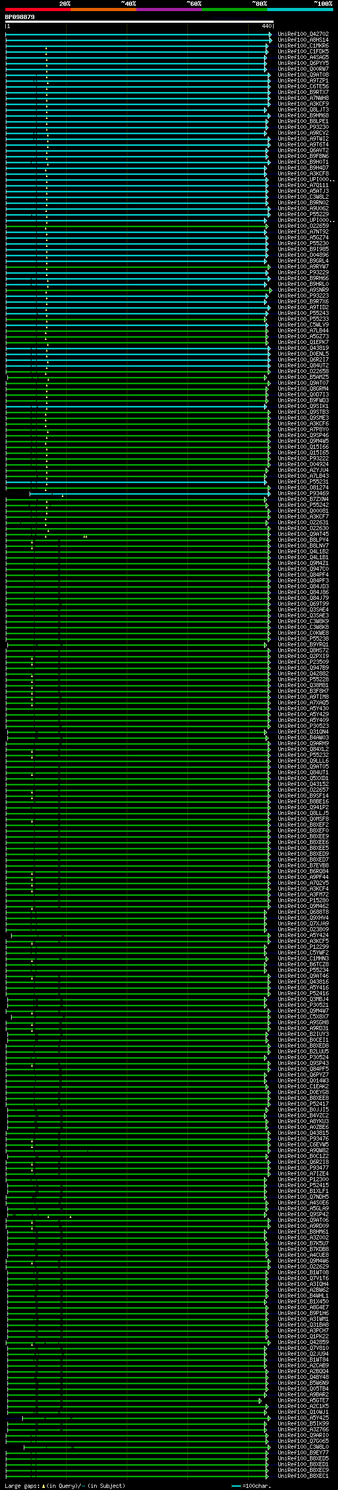Select hit label UniRef100_Q43816

(303, 982)
